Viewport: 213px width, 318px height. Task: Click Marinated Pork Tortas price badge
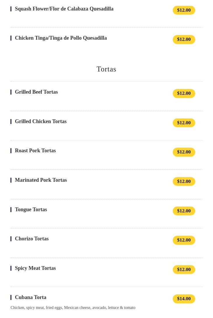(x=184, y=181)
